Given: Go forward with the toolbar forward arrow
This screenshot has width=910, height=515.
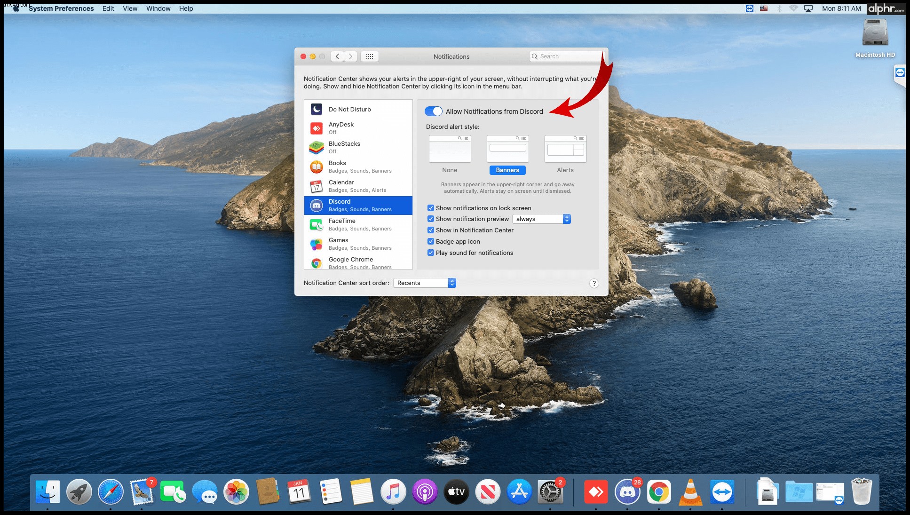Looking at the screenshot, I should point(350,56).
